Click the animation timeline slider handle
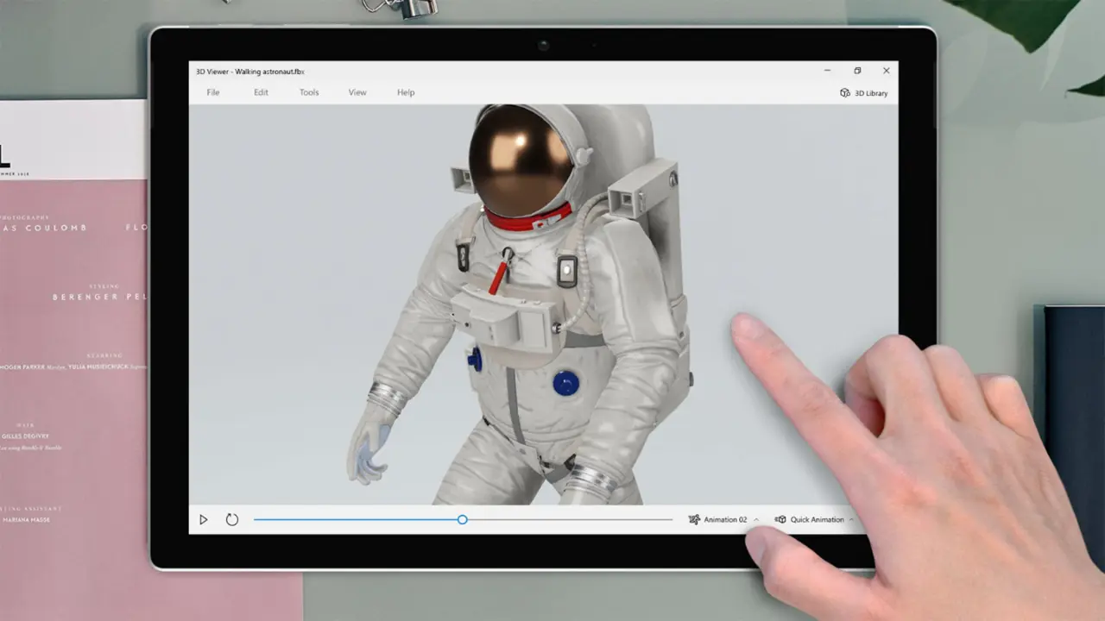Image resolution: width=1105 pixels, height=621 pixels. (x=463, y=520)
